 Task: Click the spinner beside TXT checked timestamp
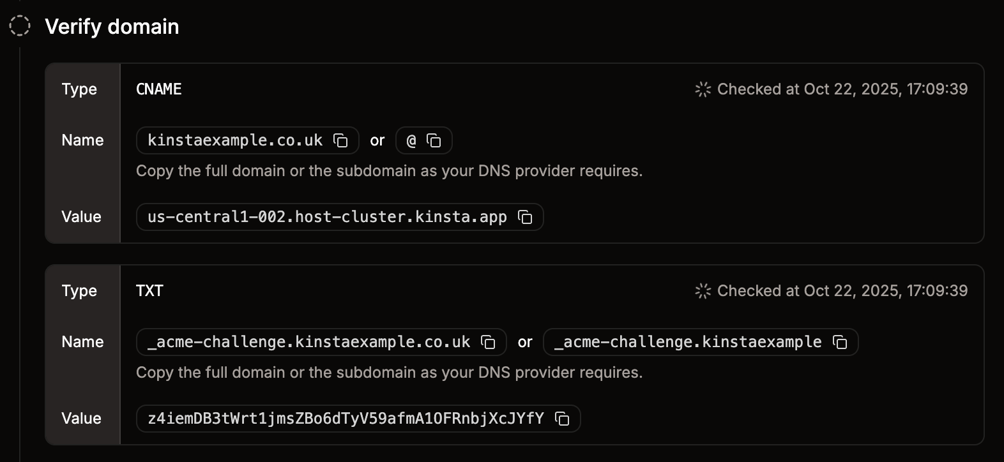pos(703,291)
